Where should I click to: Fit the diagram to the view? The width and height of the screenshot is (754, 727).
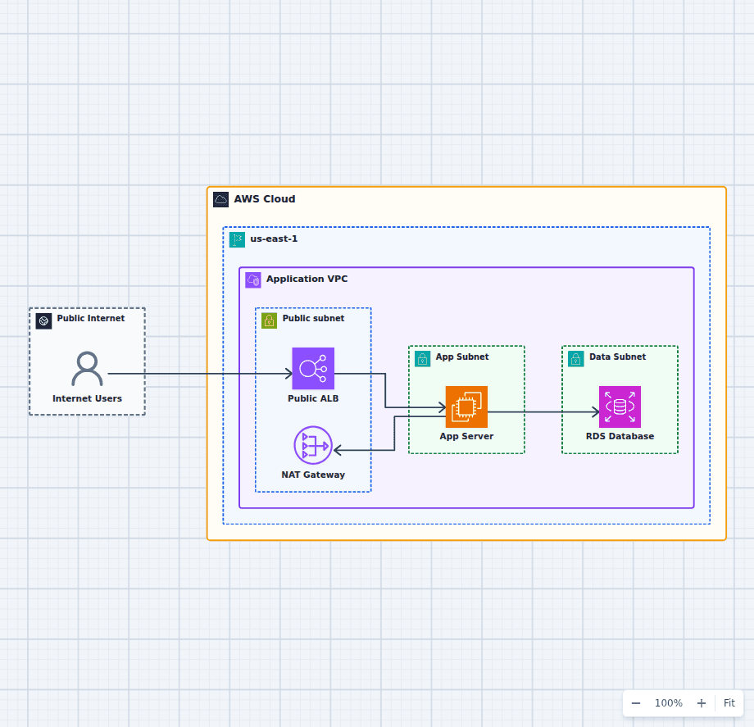click(x=729, y=703)
